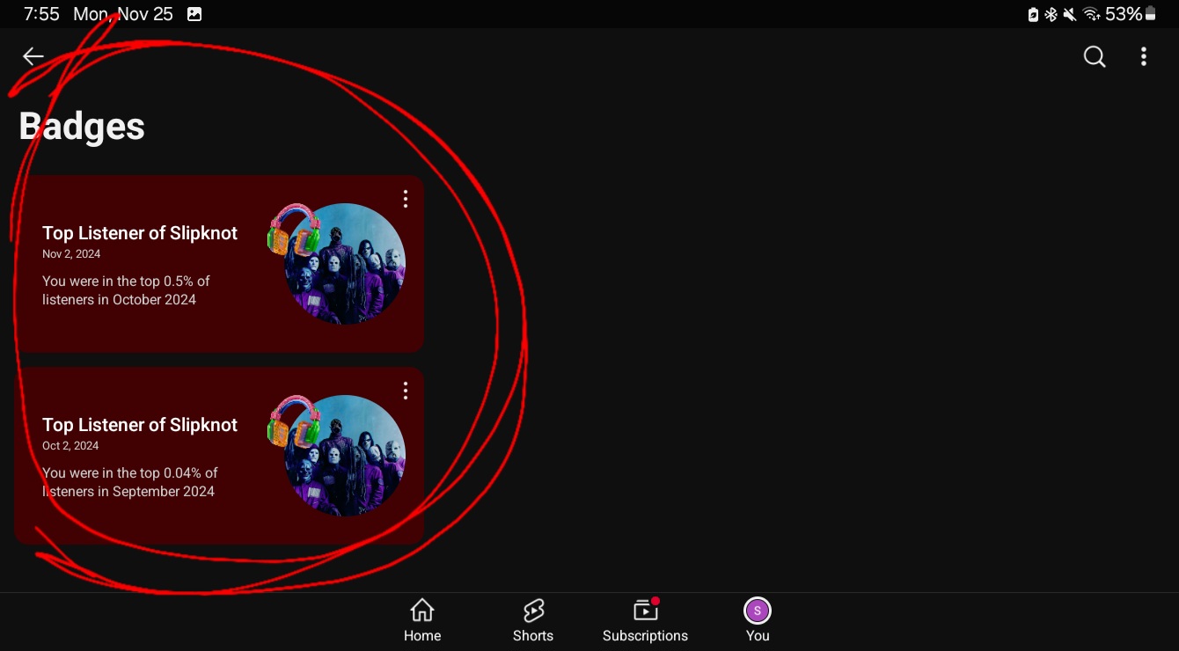Tap headphones icon on October 2024 badge
This screenshot has width=1179, height=651.
294,230
